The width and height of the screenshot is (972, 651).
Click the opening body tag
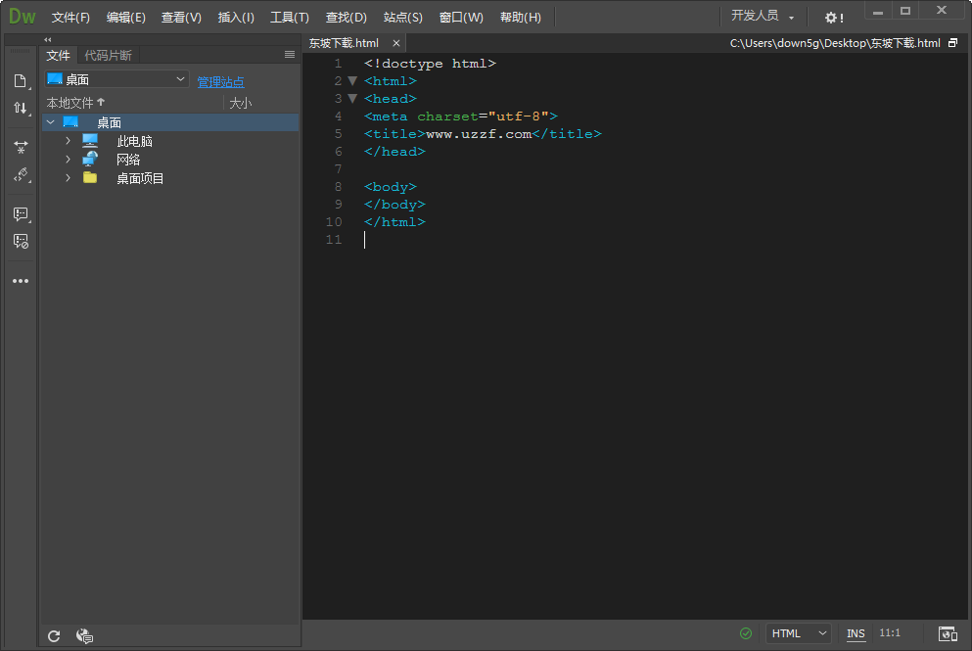click(391, 187)
